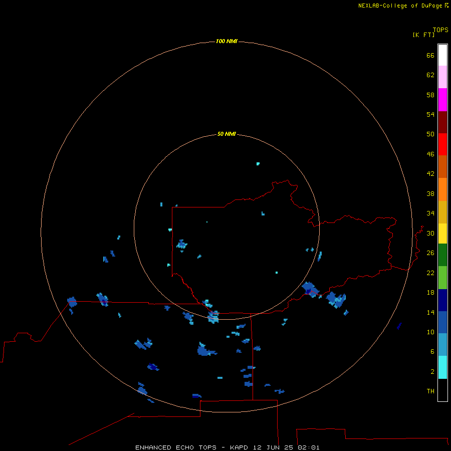Click the 'KAPD' station identifier
This screenshot has width=451, height=451.
tap(240, 447)
